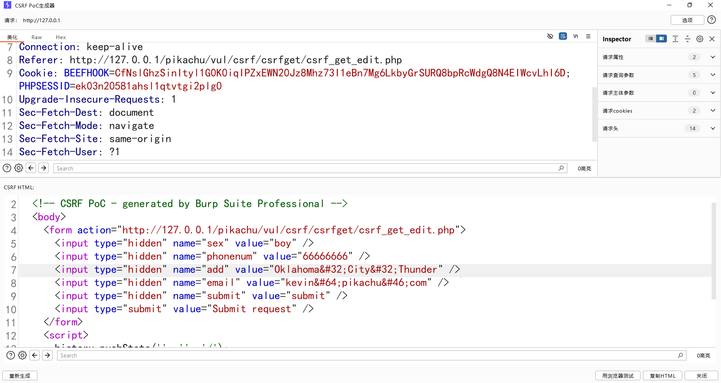Screen dimensions: 721x383
Task: Open Inspector settings gear
Action: [x=700, y=39]
